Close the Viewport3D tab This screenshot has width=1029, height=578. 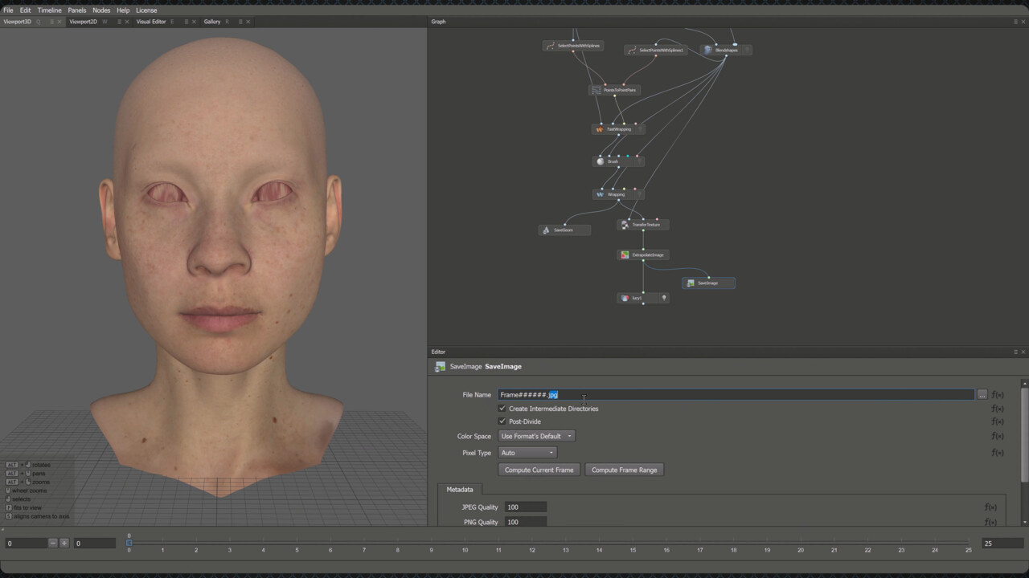[x=59, y=22]
